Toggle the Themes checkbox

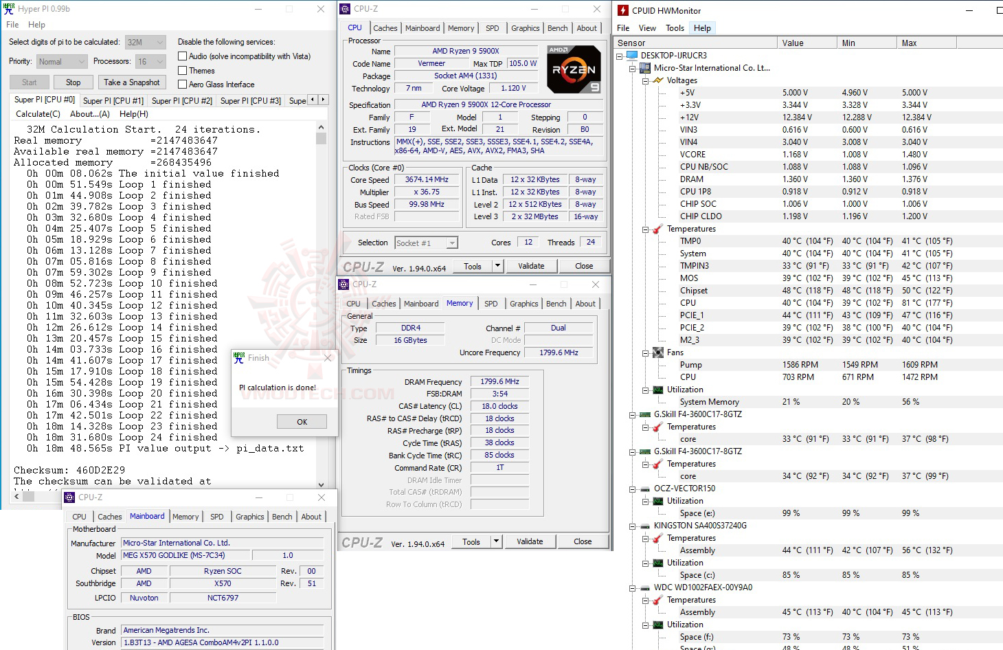(182, 70)
